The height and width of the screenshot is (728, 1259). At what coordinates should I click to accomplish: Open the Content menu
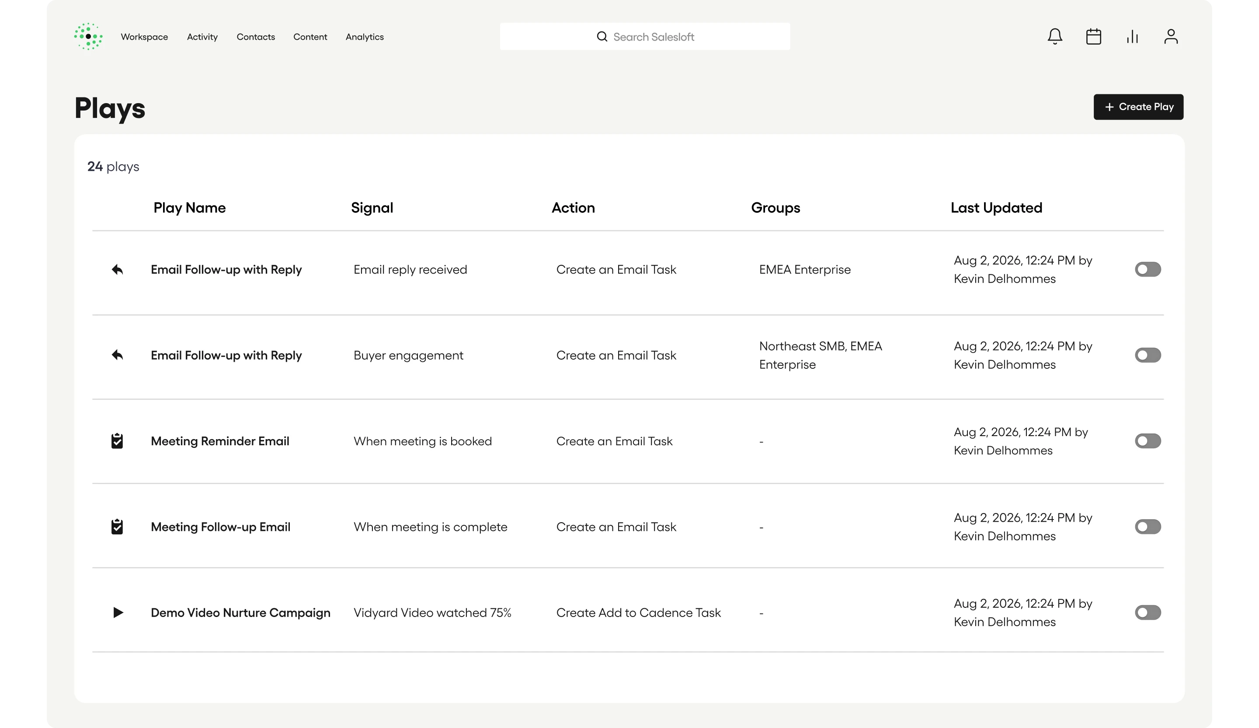pos(310,37)
